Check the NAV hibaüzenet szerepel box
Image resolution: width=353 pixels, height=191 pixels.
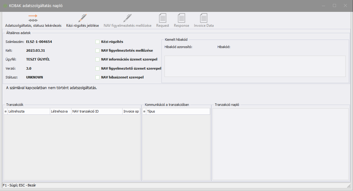[98, 77]
